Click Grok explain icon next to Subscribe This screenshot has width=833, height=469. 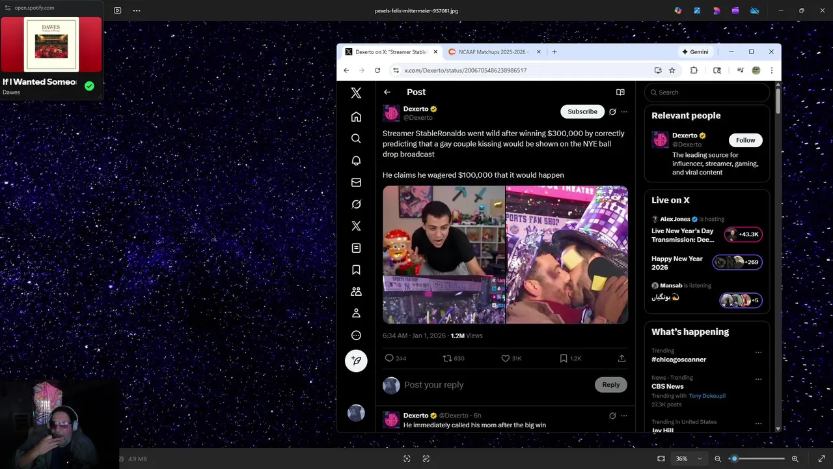(612, 111)
